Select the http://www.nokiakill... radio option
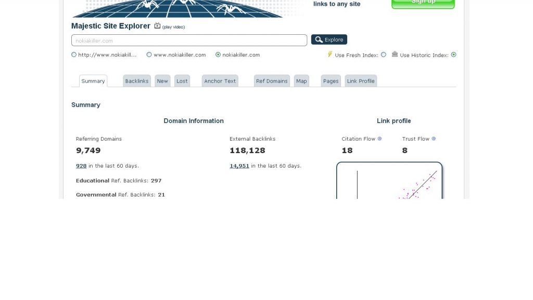This screenshot has height=300, width=533. click(x=74, y=54)
